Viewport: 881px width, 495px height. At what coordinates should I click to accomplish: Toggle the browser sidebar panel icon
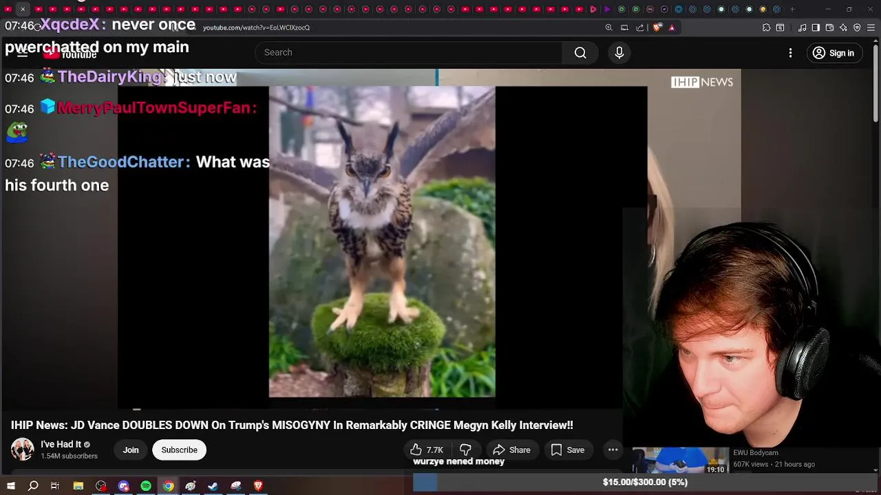click(x=816, y=27)
